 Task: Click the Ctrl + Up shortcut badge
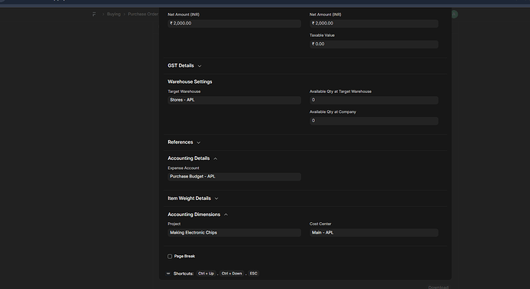[x=206, y=274]
